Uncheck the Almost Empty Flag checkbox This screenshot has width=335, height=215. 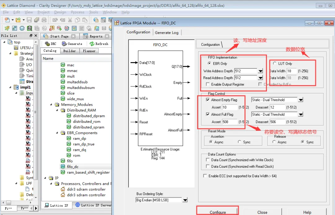pyautogui.click(x=208, y=100)
